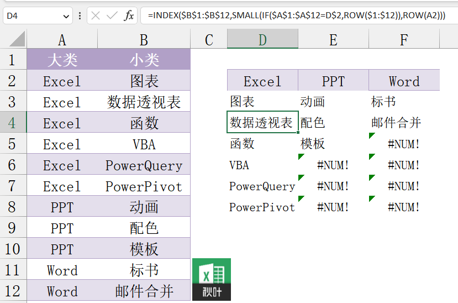This screenshot has height=303, width=458.
Task: Click cell F3 标书 in column F
Action: (404, 101)
